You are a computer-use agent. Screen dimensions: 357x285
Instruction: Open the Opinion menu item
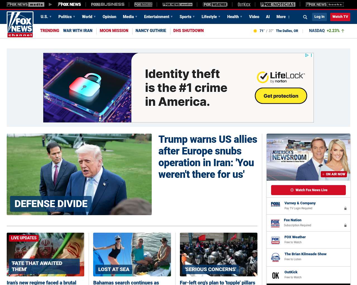coord(109,17)
